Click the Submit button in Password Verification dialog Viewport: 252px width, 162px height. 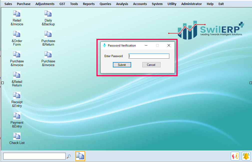[122, 65]
